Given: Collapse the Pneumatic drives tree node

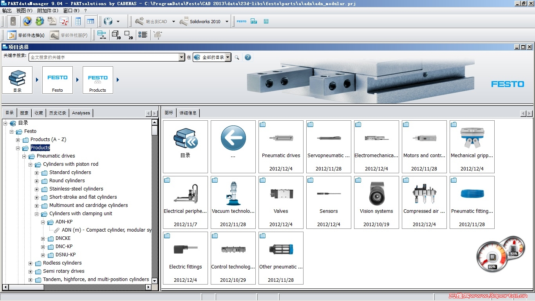Looking at the screenshot, I should (24, 156).
